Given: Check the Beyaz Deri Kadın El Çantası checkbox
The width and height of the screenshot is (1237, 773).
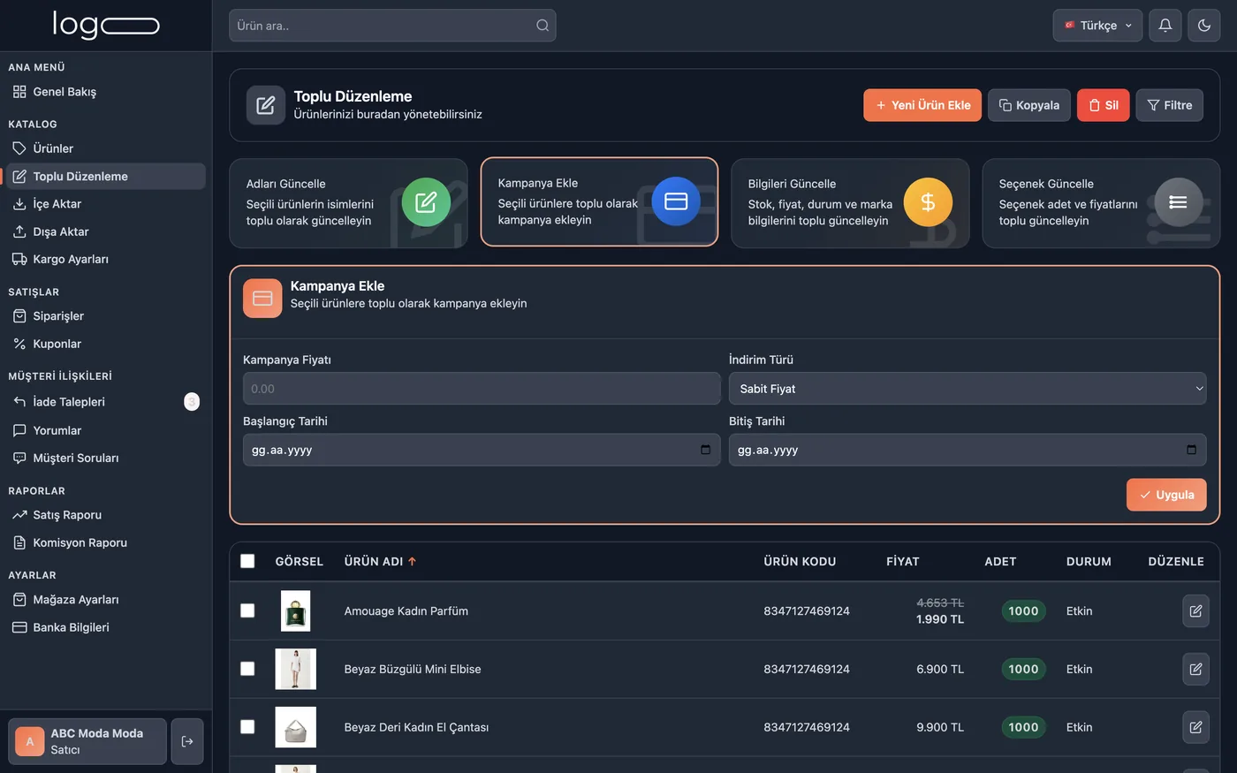Looking at the screenshot, I should tap(247, 727).
